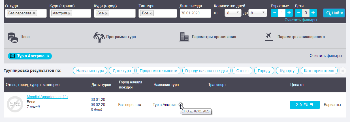Decrease the number of adults

(274, 13)
